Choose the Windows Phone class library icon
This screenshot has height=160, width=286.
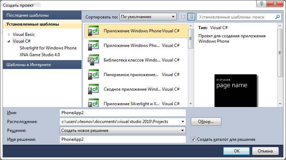93,60
